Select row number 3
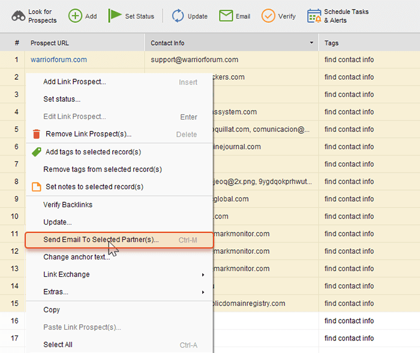 click(16, 94)
